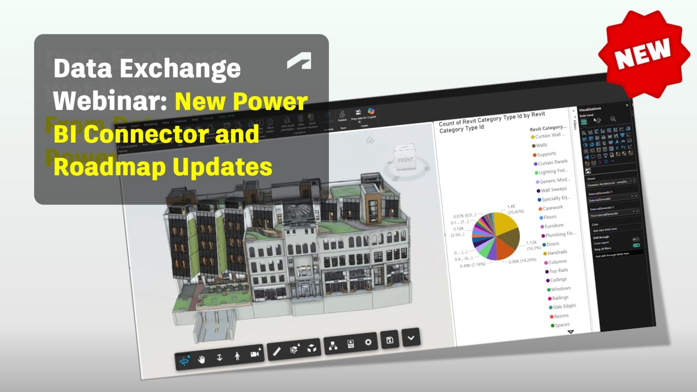
Task: Click the Publish button in ribbon
Action: 342,116
